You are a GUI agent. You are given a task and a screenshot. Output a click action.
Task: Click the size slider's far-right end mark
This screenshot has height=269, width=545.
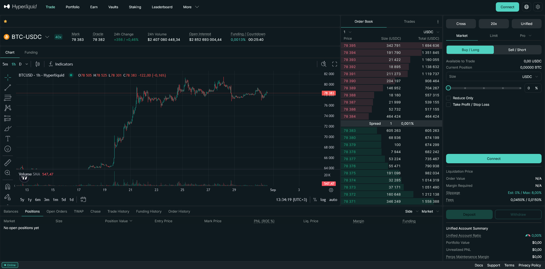[x=520, y=88]
